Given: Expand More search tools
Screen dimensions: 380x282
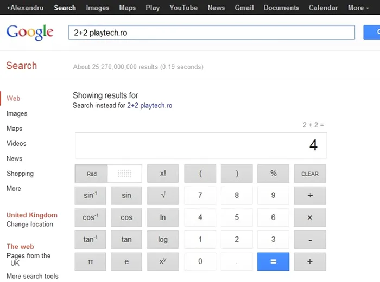Looking at the screenshot, I should click(32, 276).
